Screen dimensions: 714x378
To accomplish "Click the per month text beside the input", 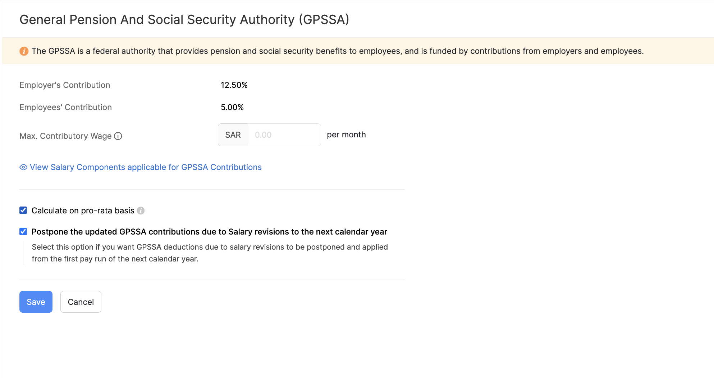I will 346,134.
